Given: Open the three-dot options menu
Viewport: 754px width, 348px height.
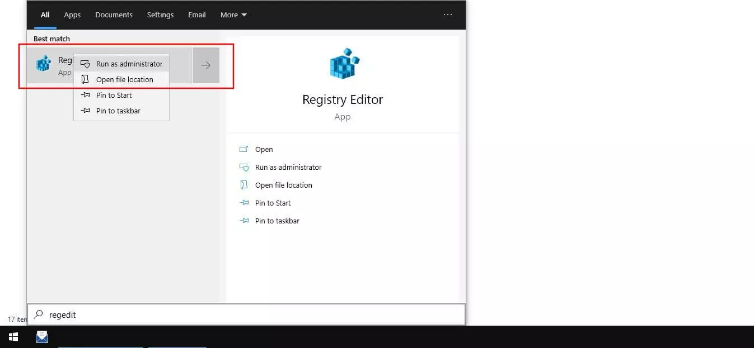Looking at the screenshot, I should (448, 15).
